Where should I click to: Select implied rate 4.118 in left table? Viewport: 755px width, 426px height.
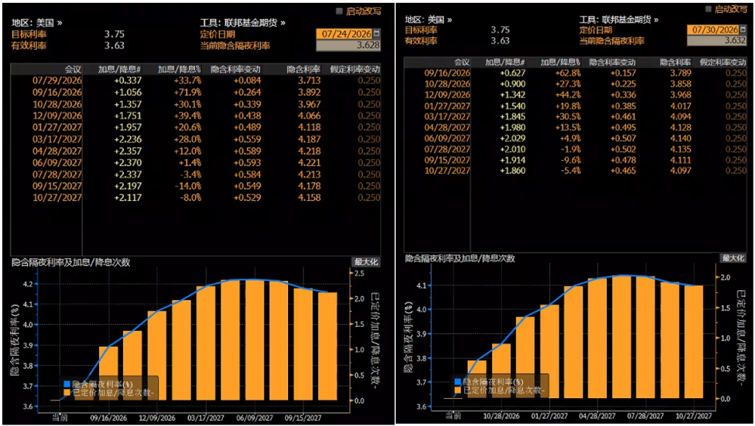click(309, 127)
